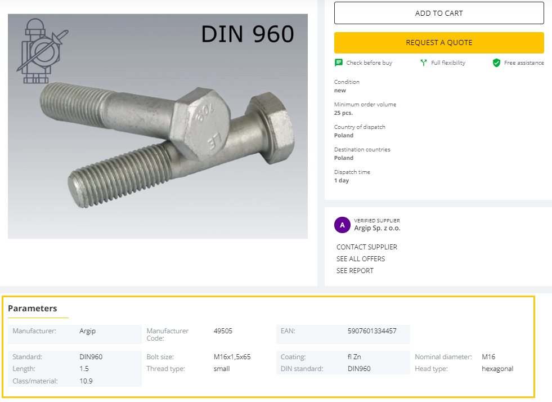Open the SEE ALL OFFERS link
The image size is (552, 402).
click(361, 259)
